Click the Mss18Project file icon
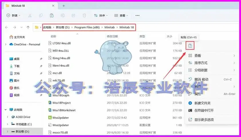The width and height of the screenshot is (241, 137). coord(50,103)
